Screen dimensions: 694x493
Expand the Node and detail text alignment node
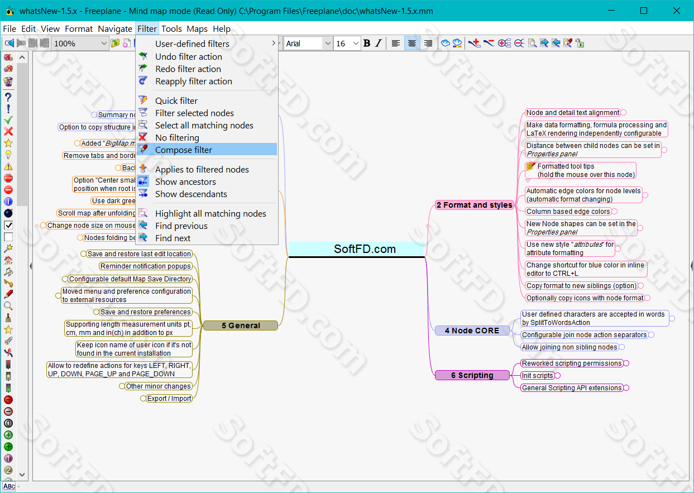click(x=624, y=113)
